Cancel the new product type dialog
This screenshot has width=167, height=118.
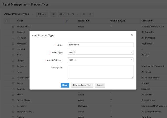click(100, 85)
